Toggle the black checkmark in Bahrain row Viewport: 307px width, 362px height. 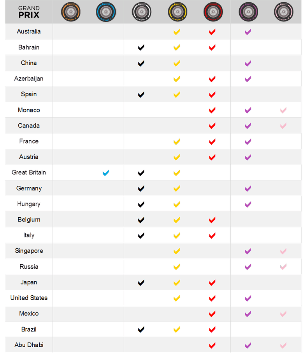coord(141,48)
